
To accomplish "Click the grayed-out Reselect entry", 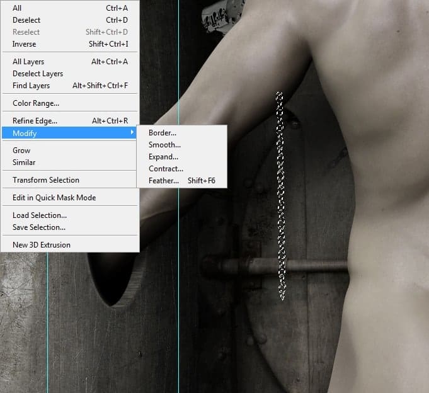I will pyautogui.click(x=70, y=32).
